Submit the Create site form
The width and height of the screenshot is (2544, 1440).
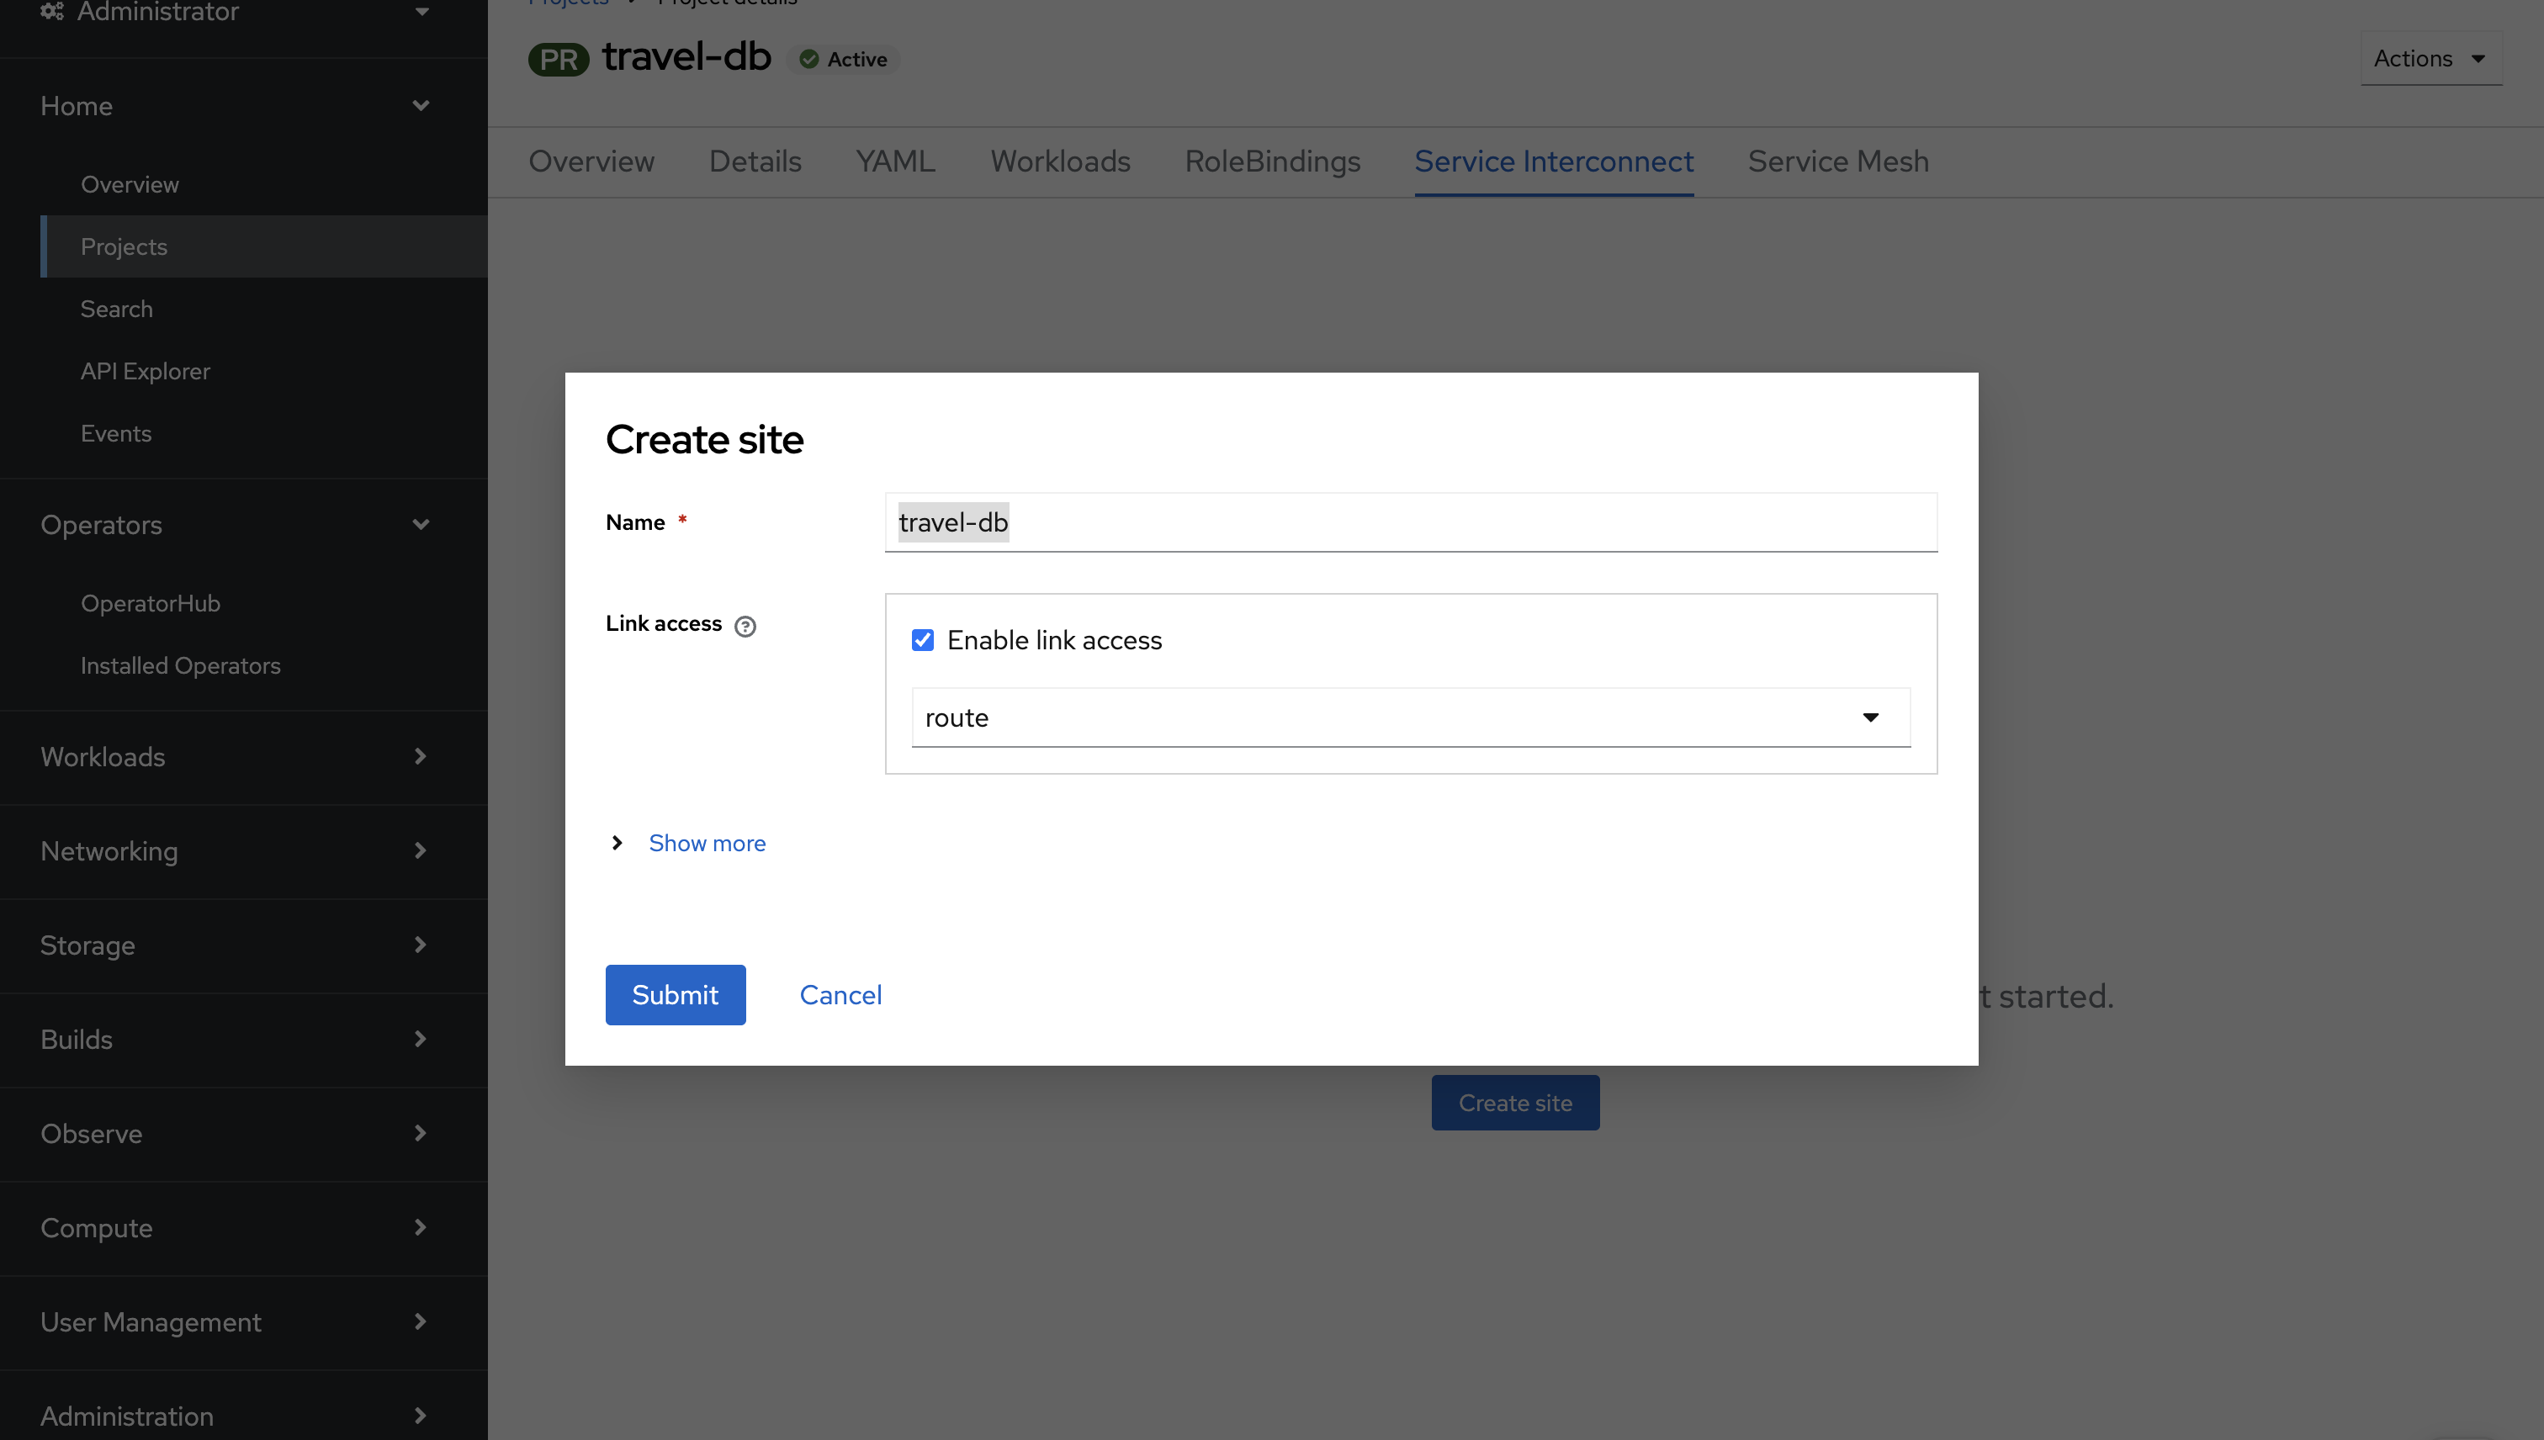(676, 994)
